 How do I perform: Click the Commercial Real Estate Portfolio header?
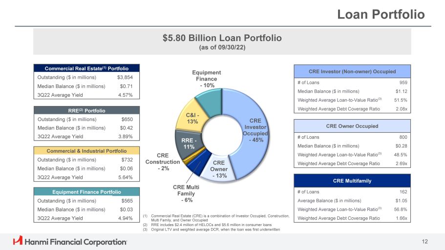click(x=86, y=68)
